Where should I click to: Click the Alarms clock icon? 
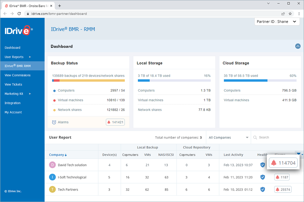click(x=54, y=122)
